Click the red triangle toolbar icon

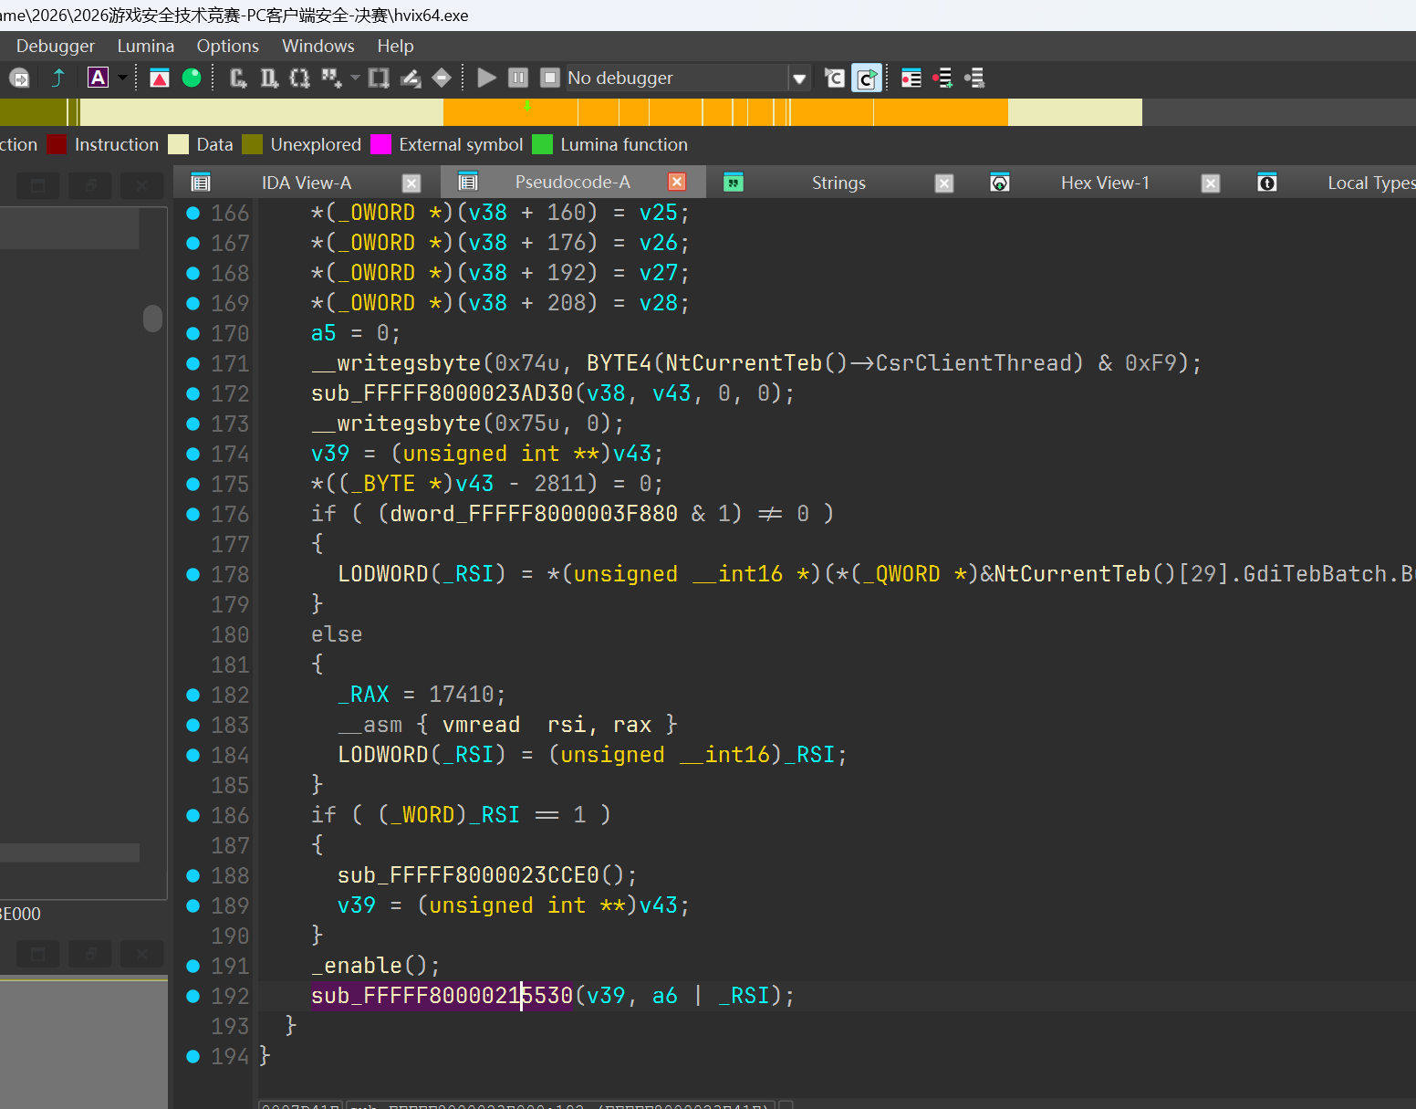click(x=160, y=78)
